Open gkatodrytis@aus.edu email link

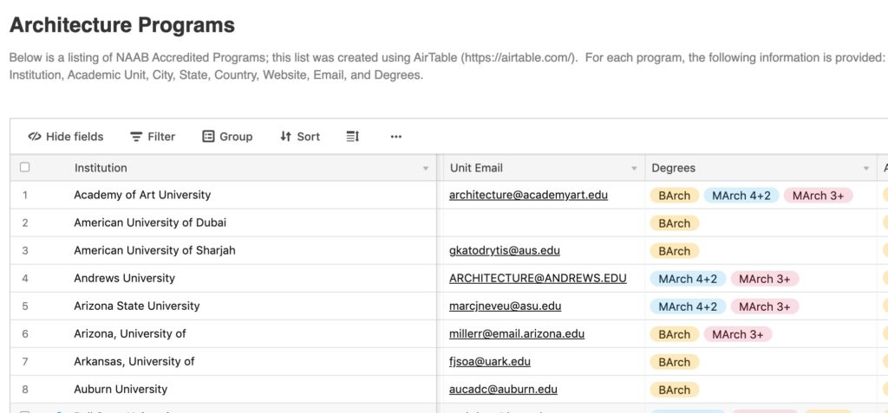click(505, 250)
